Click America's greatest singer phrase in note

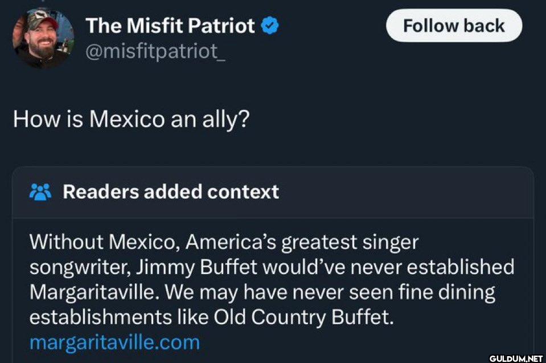[302, 242]
